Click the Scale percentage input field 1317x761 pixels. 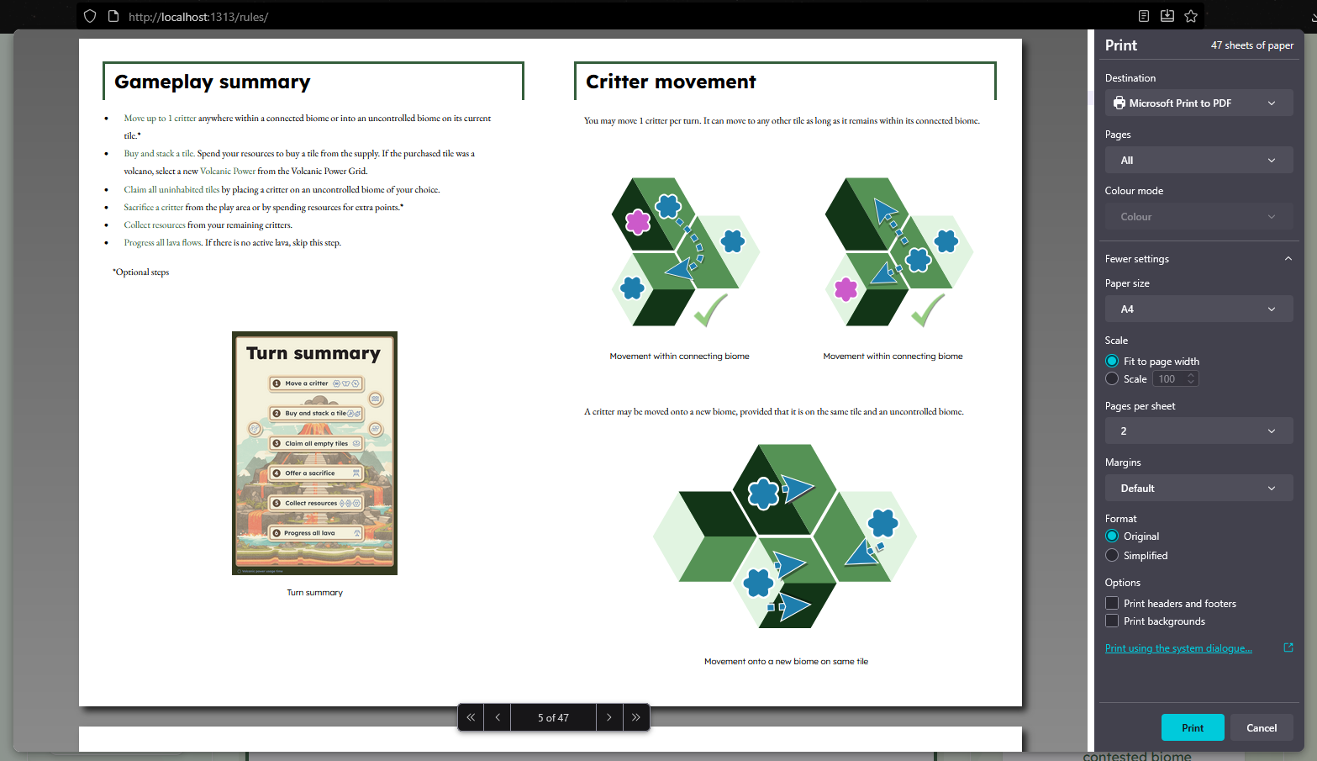(x=1169, y=379)
